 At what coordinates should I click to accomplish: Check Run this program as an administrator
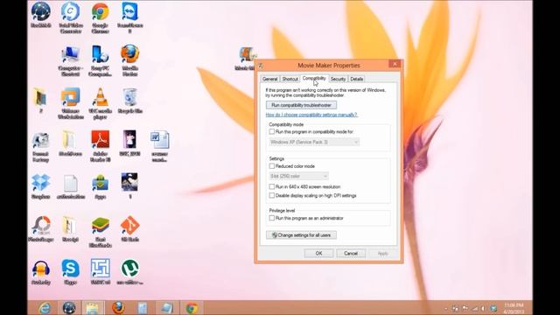tap(272, 218)
